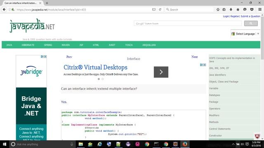The image size is (264, 148).
Task: Focus Firefox toolbar Search box
Action: point(189,9)
